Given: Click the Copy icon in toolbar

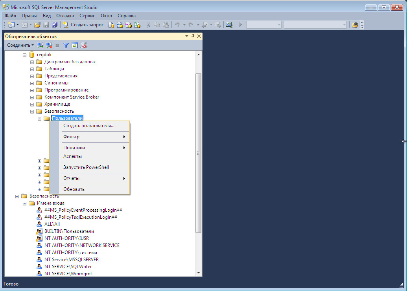Looking at the screenshot, I should (x=157, y=25).
